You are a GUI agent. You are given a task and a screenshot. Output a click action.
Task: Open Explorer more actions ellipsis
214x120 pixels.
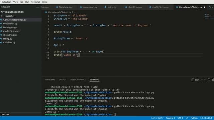(x=37, y=7)
